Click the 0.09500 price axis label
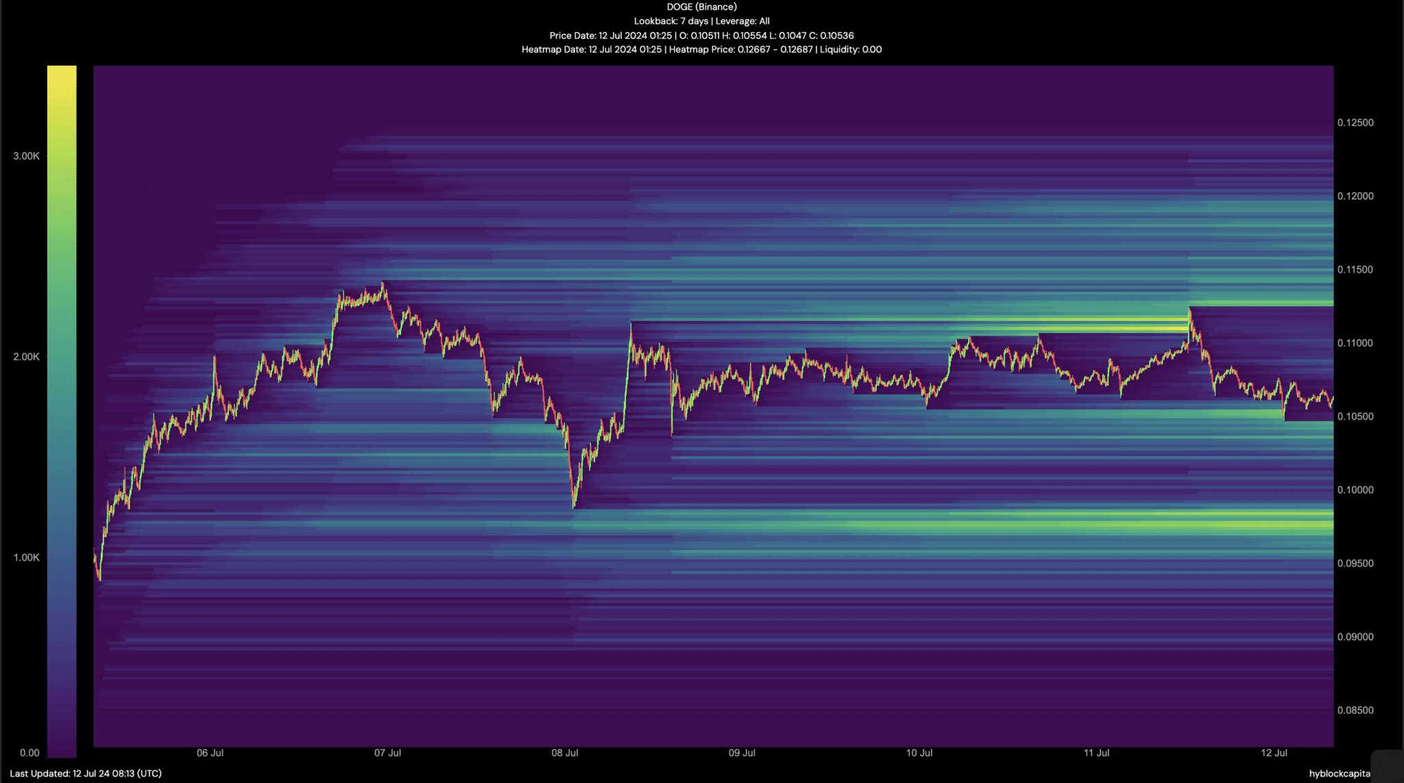This screenshot has height=783, width=1404. pos(1355,564)
